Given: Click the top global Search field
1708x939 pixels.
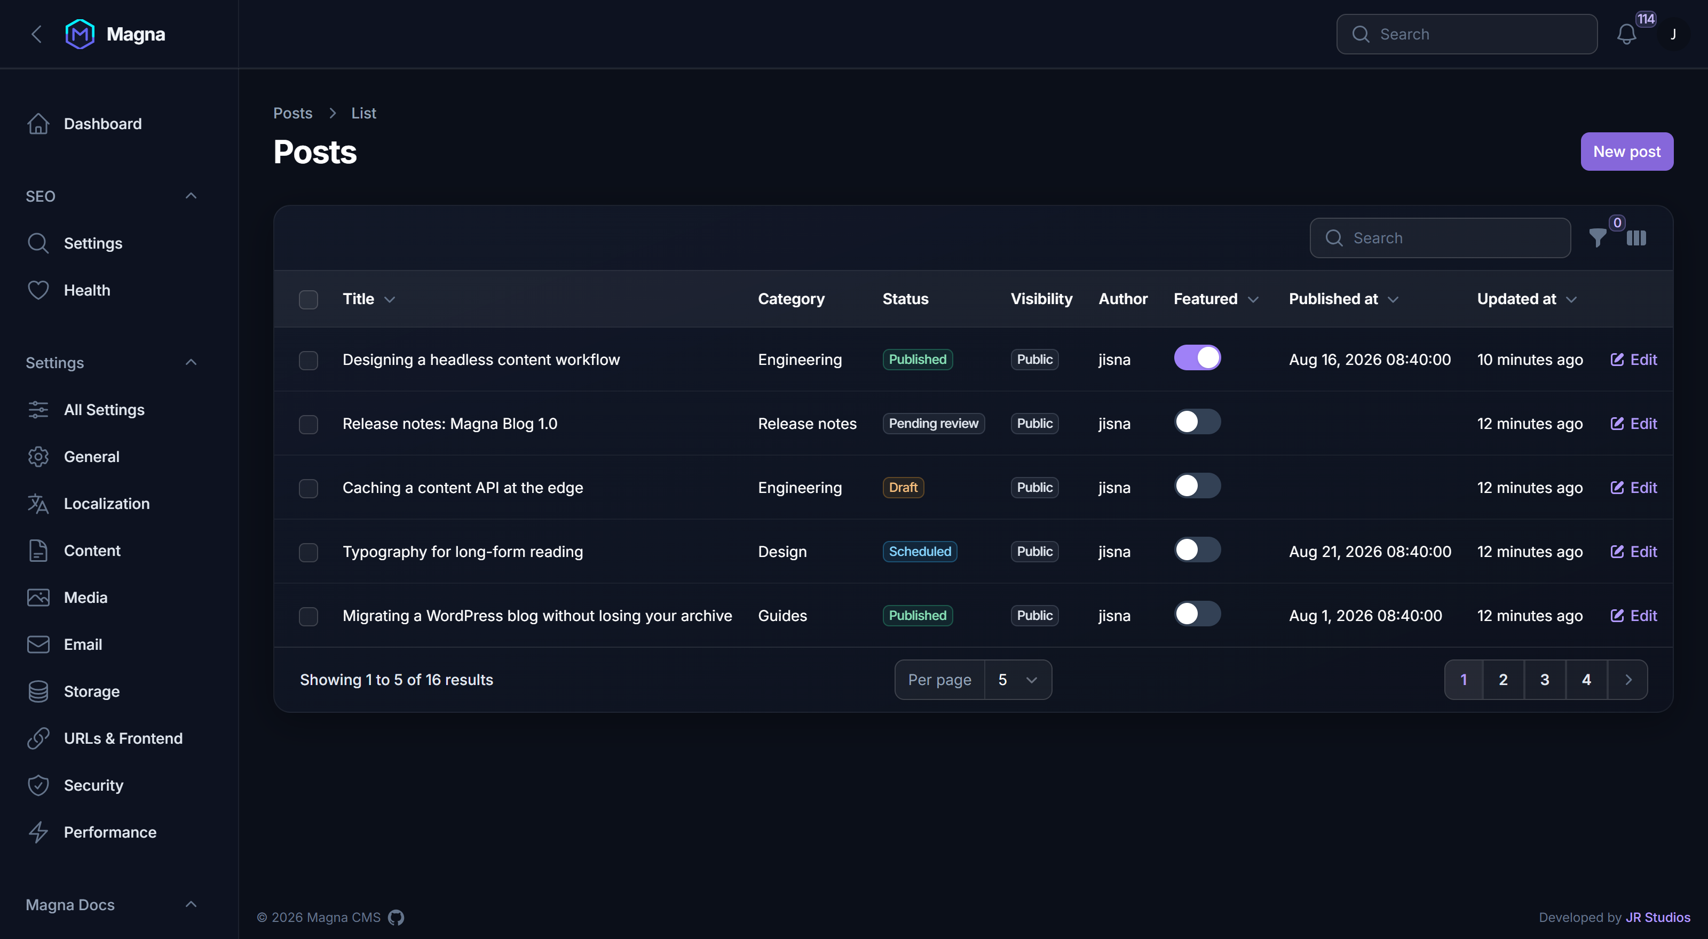Looking at the screenshot, I should pos(1467,35).
